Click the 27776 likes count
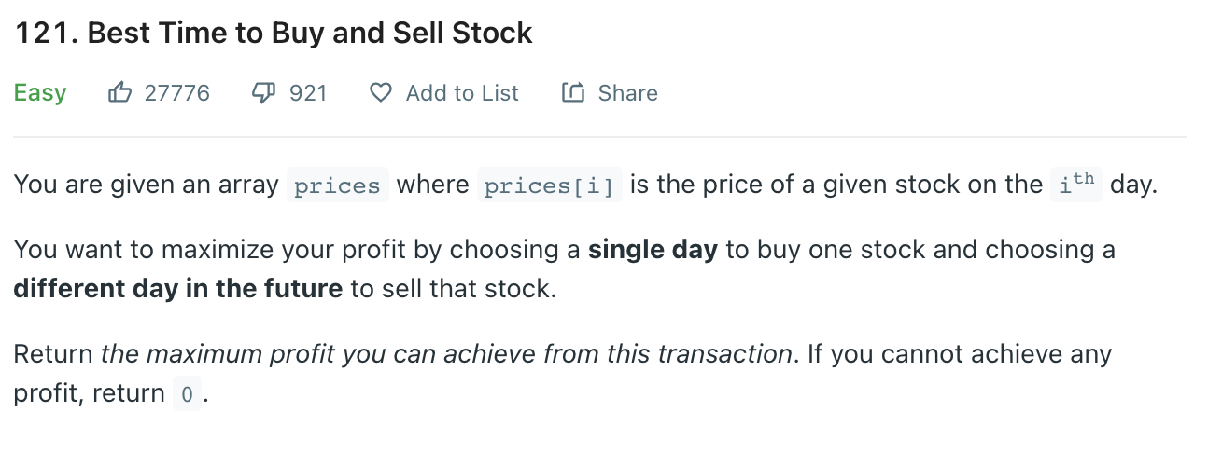This screenshot has height=453, width=1208. click(177, 93)
